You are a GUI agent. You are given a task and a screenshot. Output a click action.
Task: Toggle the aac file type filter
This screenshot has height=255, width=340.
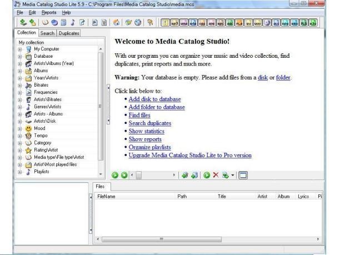[x=230, y=23]
